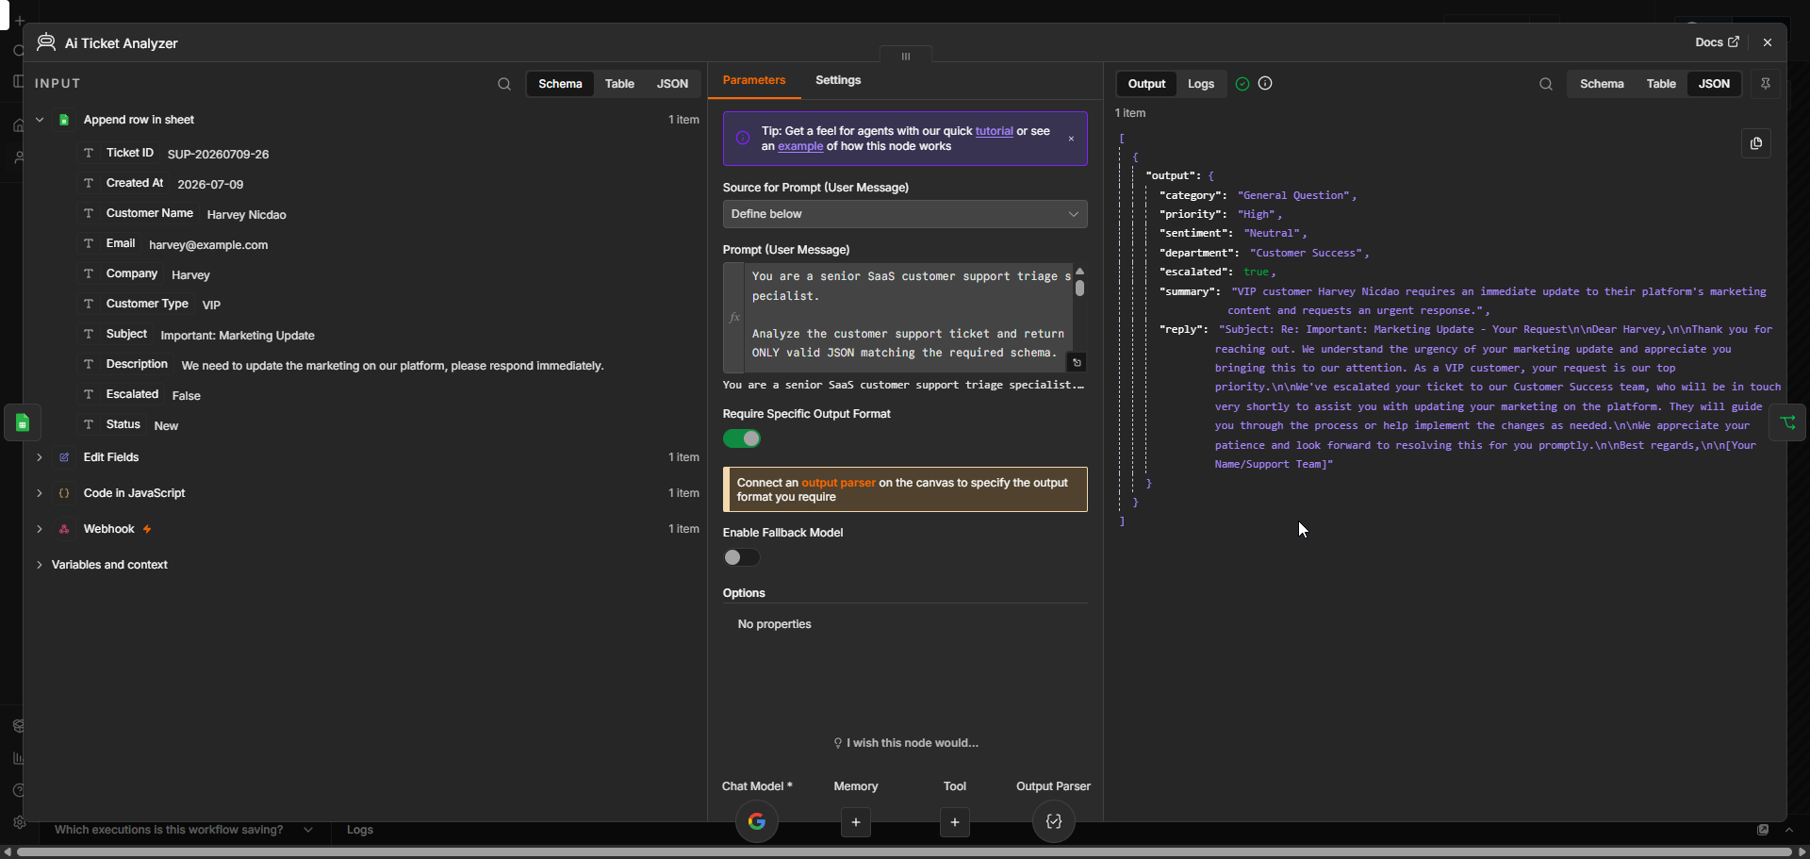Add a Tool sub-node with plus
1810x859 pixels.
955,822
